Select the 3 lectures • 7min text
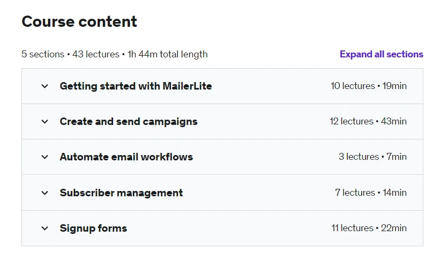 tap(372, 157)
